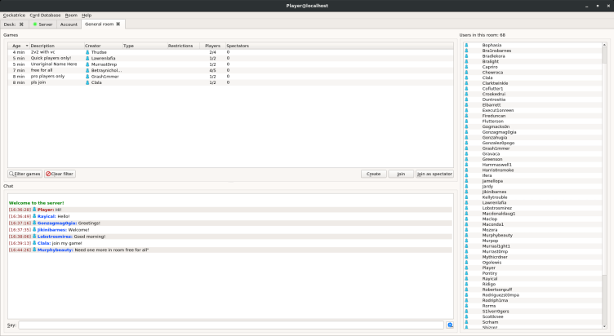This screenshot has width=614, height=336.
Task: Click the Say chat input field
Action: pyautogui.click(x=231, y=325)
